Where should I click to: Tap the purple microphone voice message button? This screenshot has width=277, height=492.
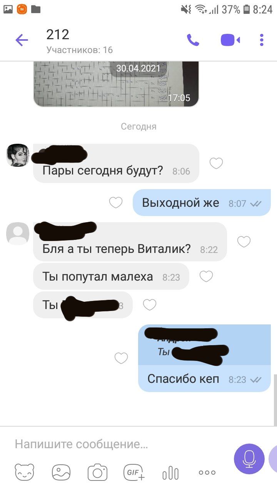[249, 459]
